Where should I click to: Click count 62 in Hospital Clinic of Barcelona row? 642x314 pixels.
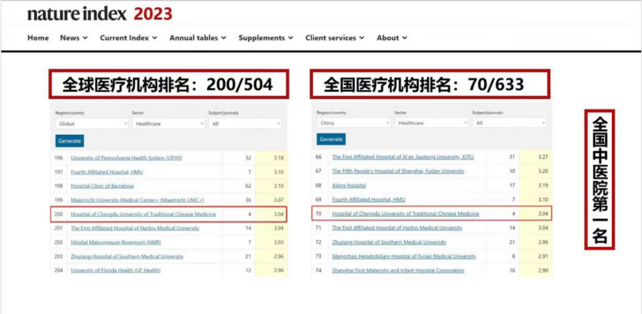pos(248,186)
